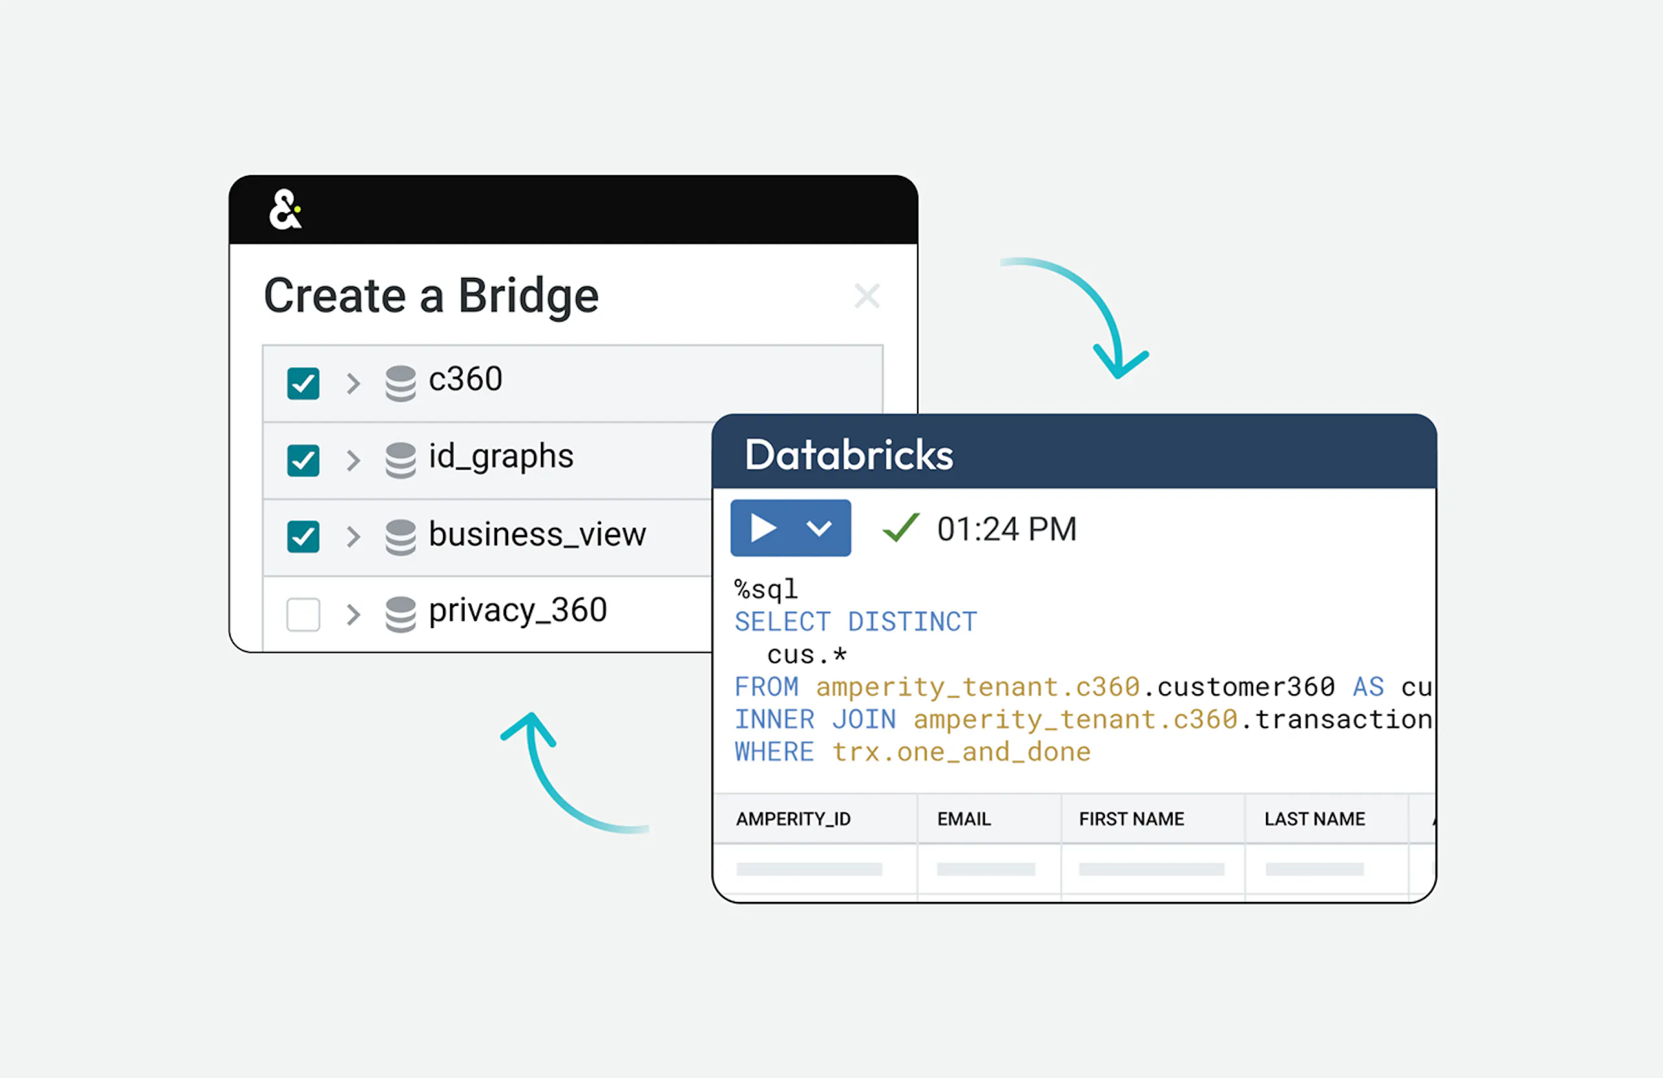Check the privacy_360 checkbox

point(303,614)
